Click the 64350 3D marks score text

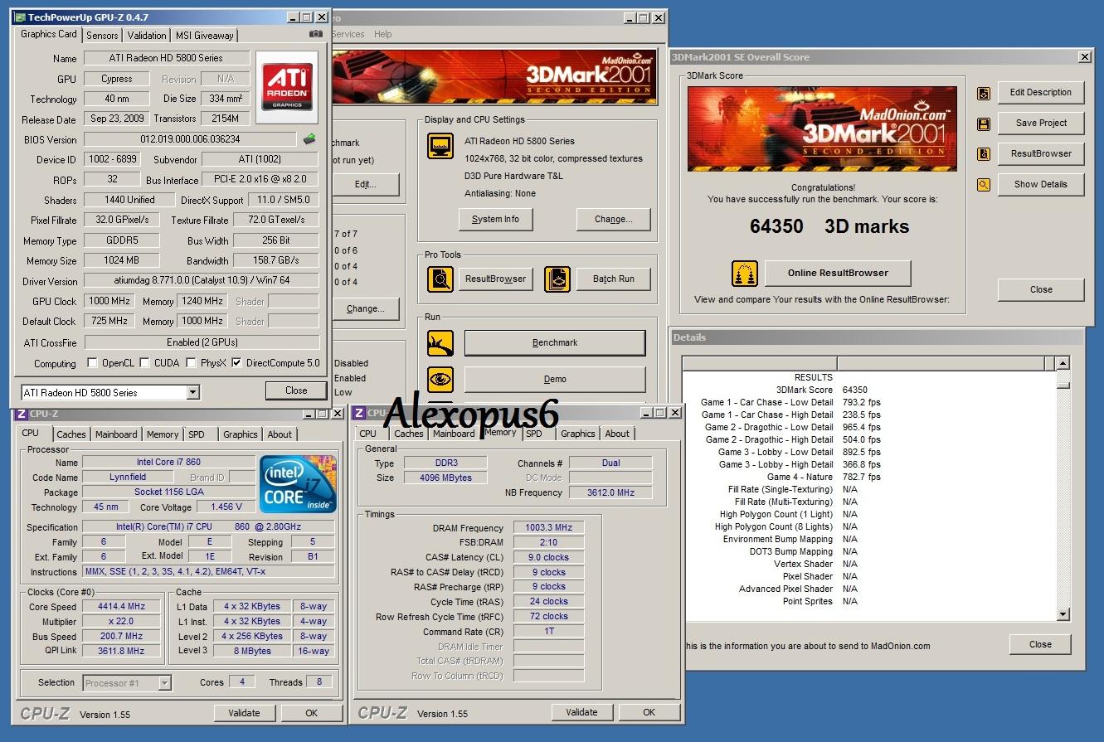click(x=829, y=226)
